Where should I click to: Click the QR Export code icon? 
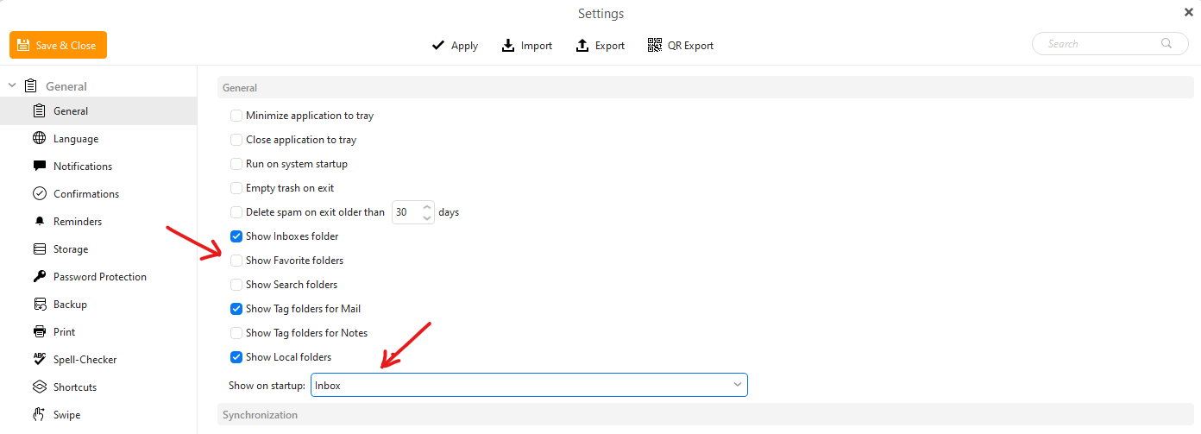pyautogui.click(x=654, y=45)
